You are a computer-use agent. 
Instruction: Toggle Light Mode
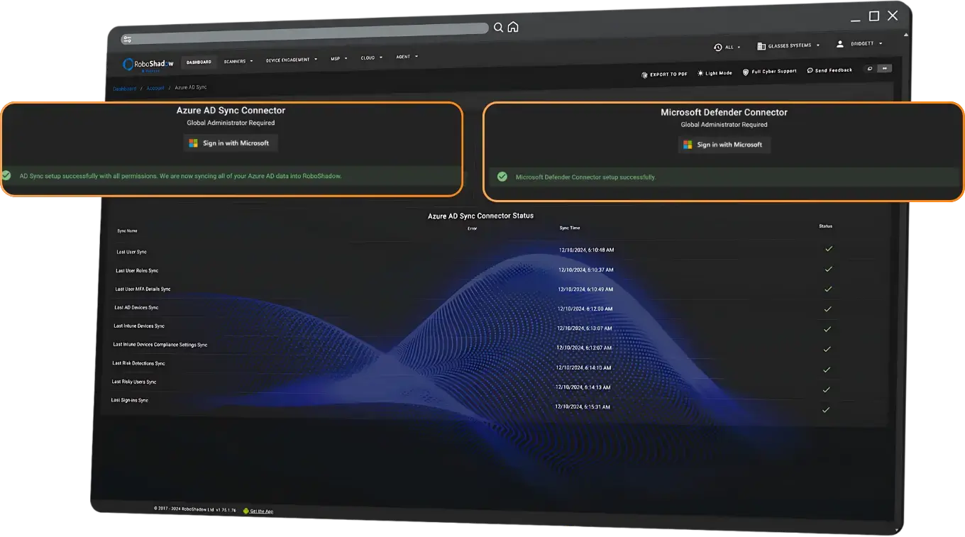(x=715, y=73)
